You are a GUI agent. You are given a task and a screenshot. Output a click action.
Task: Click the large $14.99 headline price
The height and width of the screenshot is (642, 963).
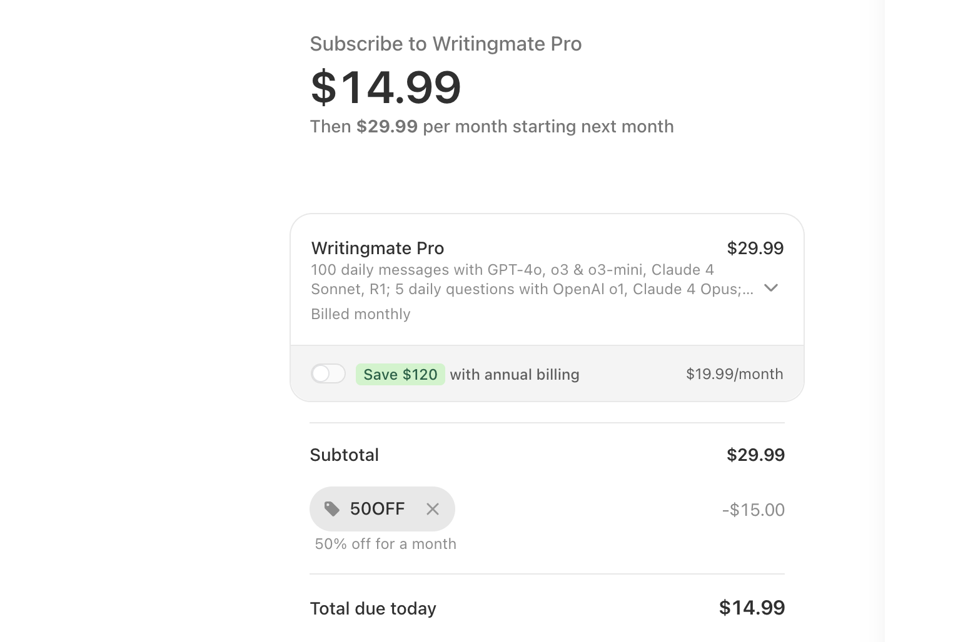pyautogui.click(x=386, y=87)
